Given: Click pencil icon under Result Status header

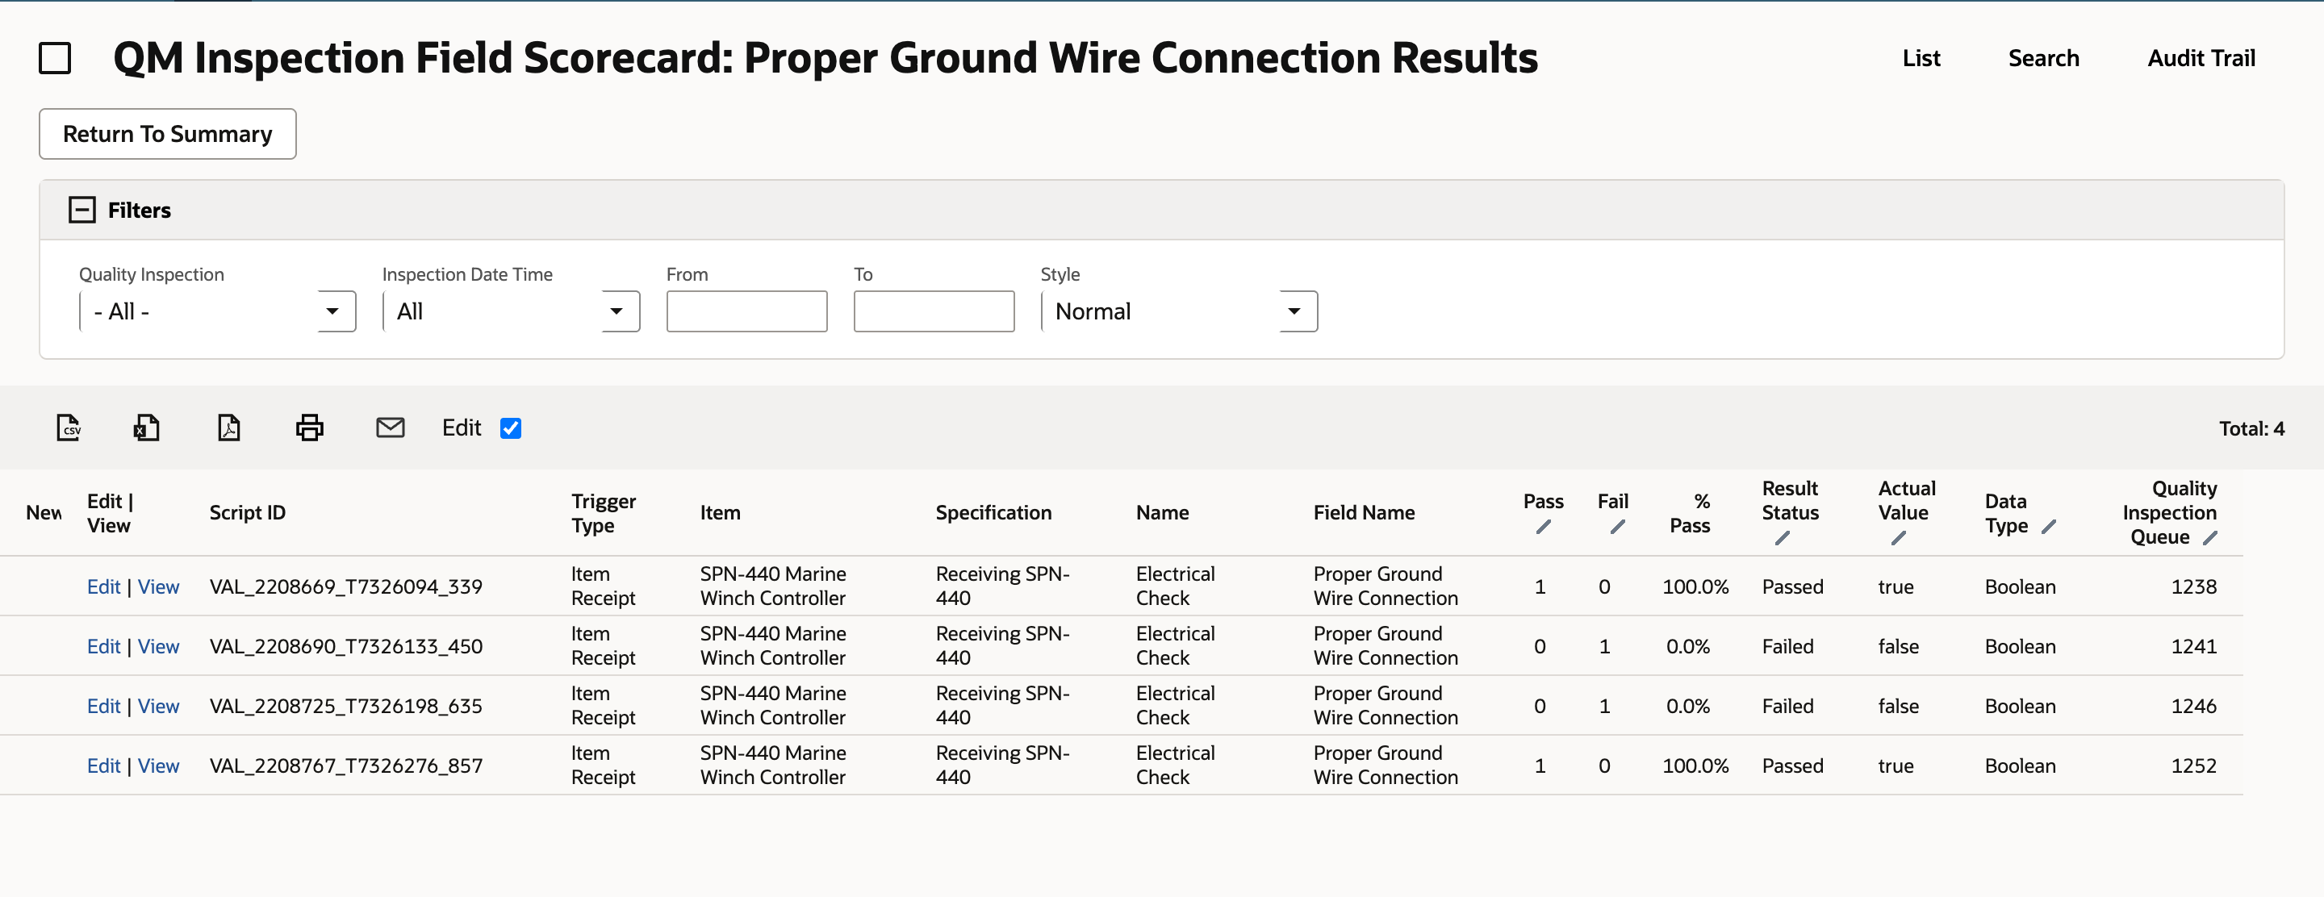Looking at the screenshot, I should coord(1782,538).
